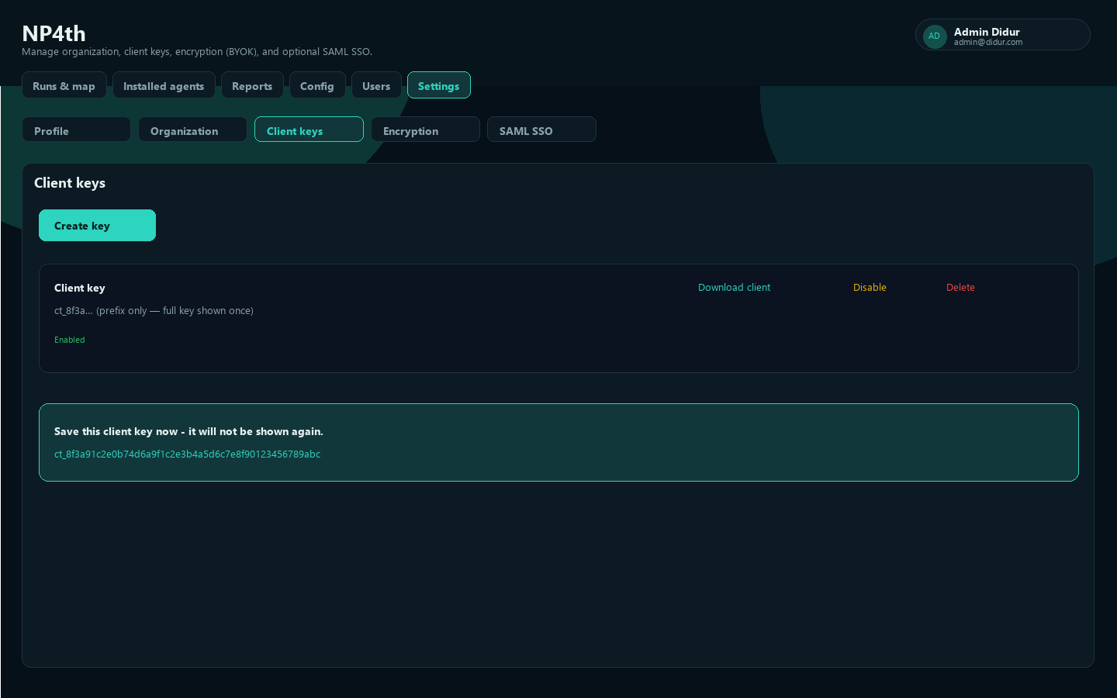This screenshot has height=698, width=1117.
Task: Switch to Installed agents tab
Action: tap(164, 85)
